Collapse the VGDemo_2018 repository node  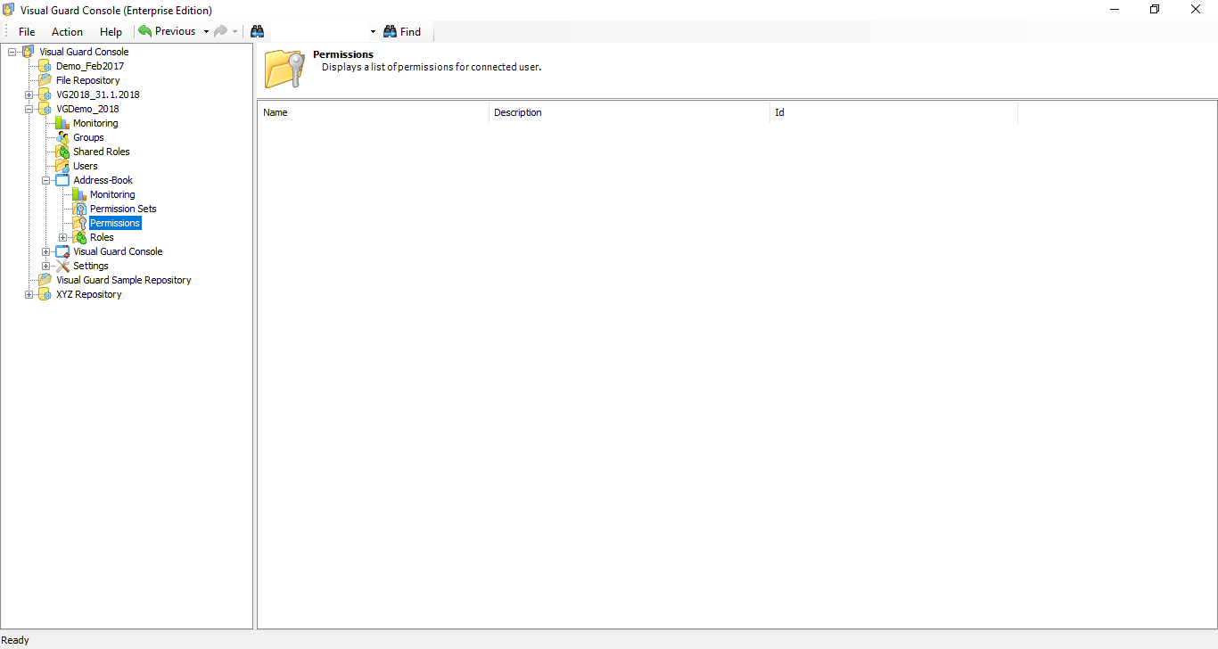(x=29, y=109)
